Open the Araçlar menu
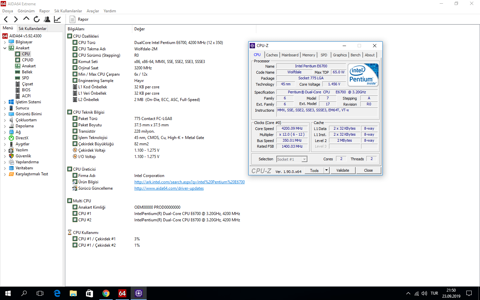This screenshot has width=480, height=300. point(93,11)
